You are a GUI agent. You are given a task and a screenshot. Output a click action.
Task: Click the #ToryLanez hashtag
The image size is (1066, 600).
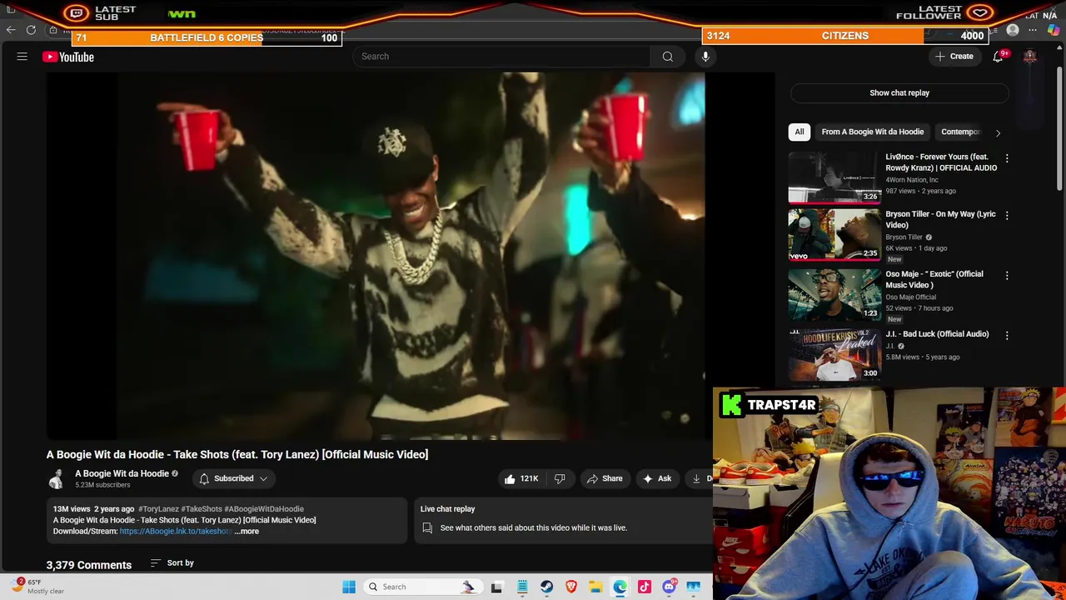point(158,508)
